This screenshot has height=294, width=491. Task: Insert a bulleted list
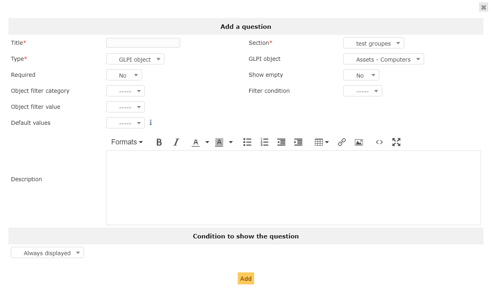(x=247, y=142)
